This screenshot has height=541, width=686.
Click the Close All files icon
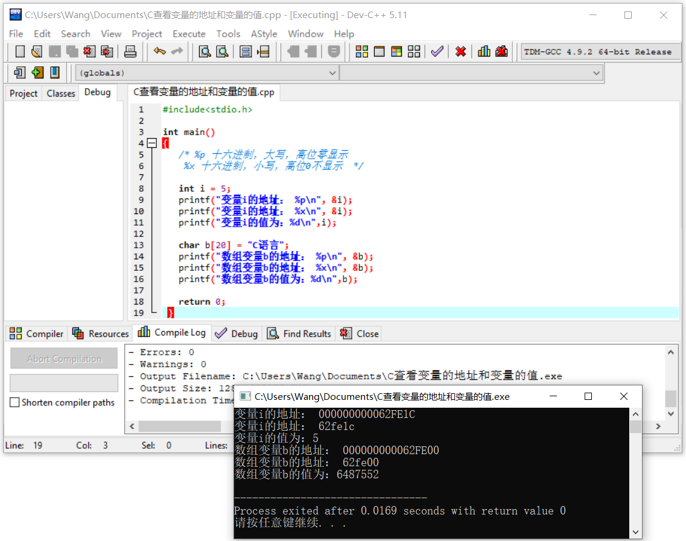[x=107, y=52]
